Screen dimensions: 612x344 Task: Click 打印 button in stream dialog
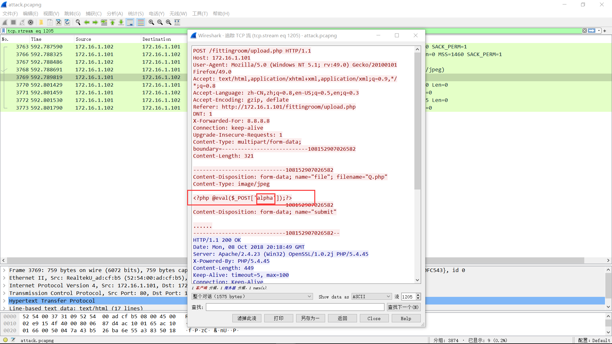(279, 318)
